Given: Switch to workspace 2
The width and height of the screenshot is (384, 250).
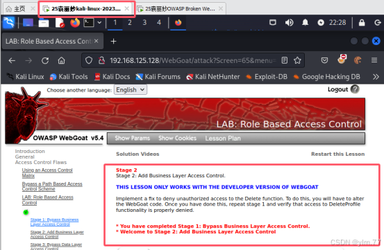Looking at the screenshot, I should [x=130, y=23].
